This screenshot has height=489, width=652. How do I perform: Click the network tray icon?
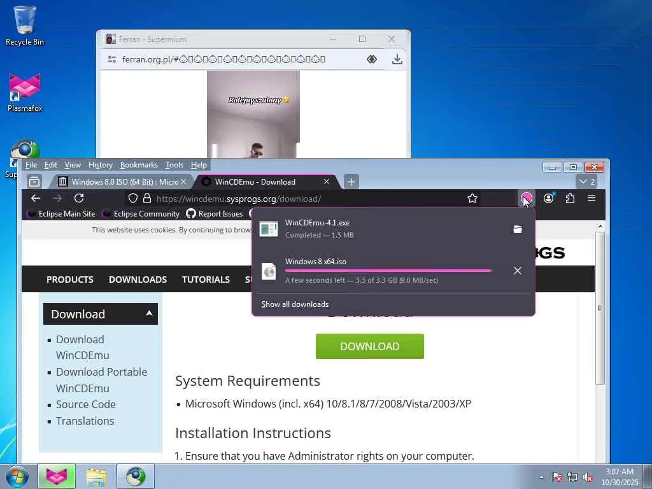[x=572, y=477]
